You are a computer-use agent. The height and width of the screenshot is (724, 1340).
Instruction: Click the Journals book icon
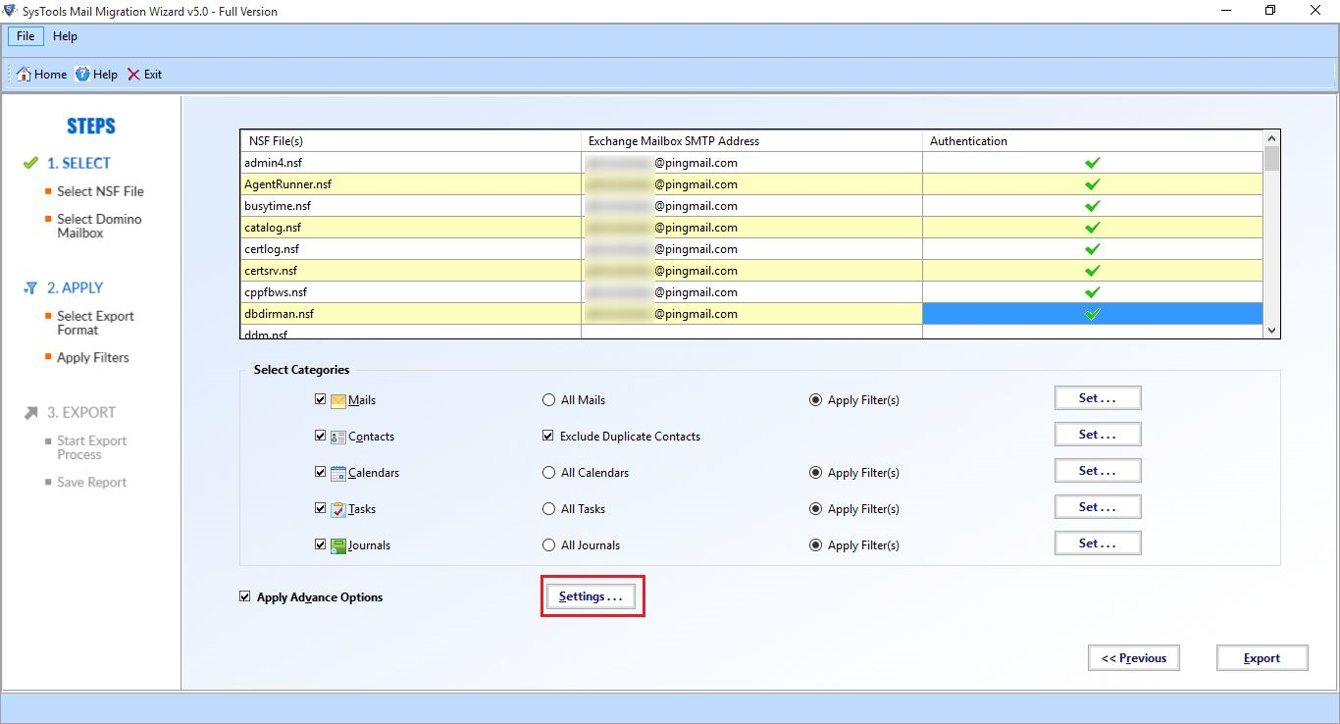(x=338, y=545)
